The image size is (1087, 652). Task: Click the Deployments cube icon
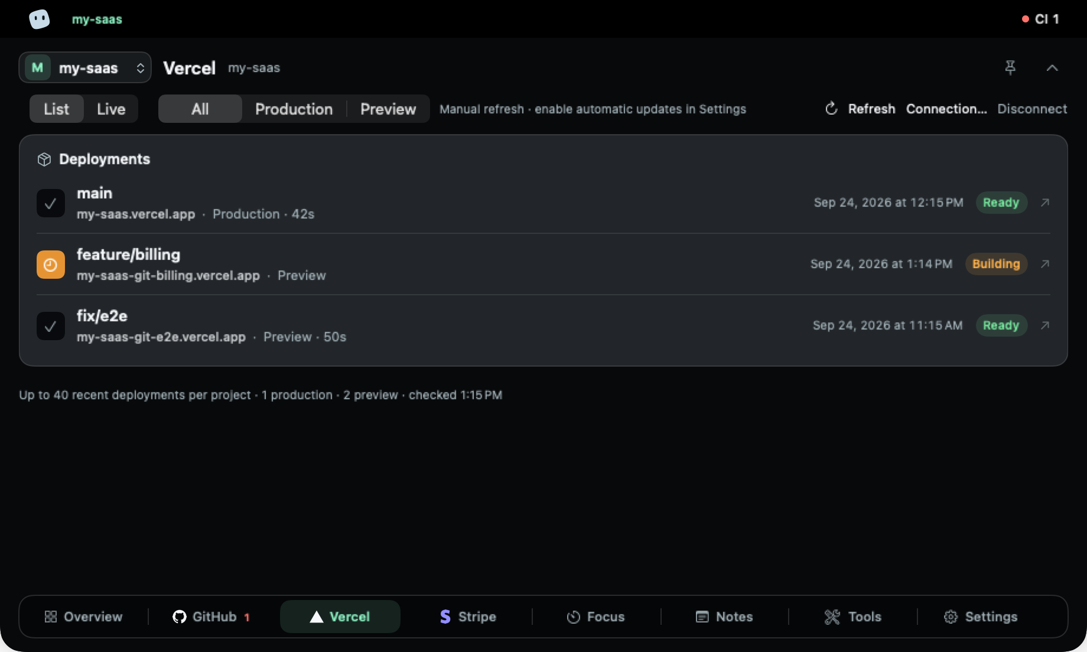(44, 159)
